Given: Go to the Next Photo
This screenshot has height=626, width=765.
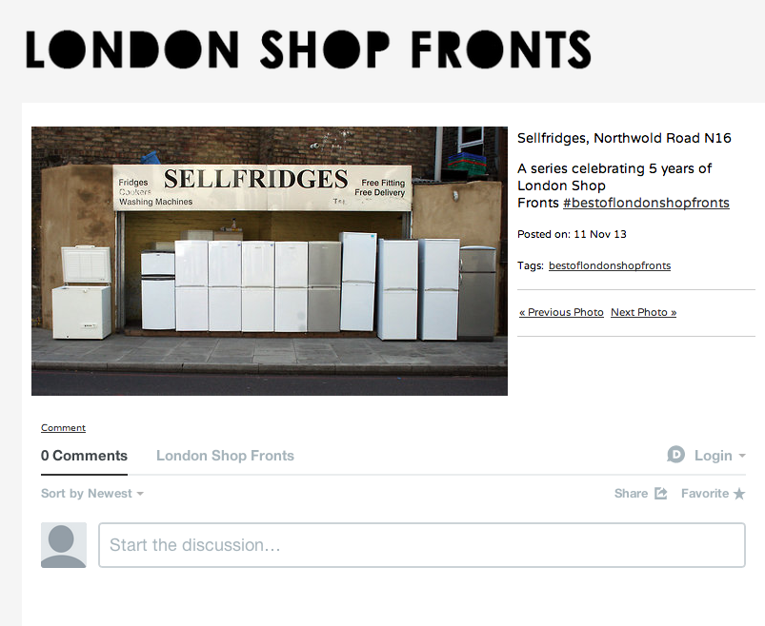Looking at the screenshot, I should (x=643, y=312).
